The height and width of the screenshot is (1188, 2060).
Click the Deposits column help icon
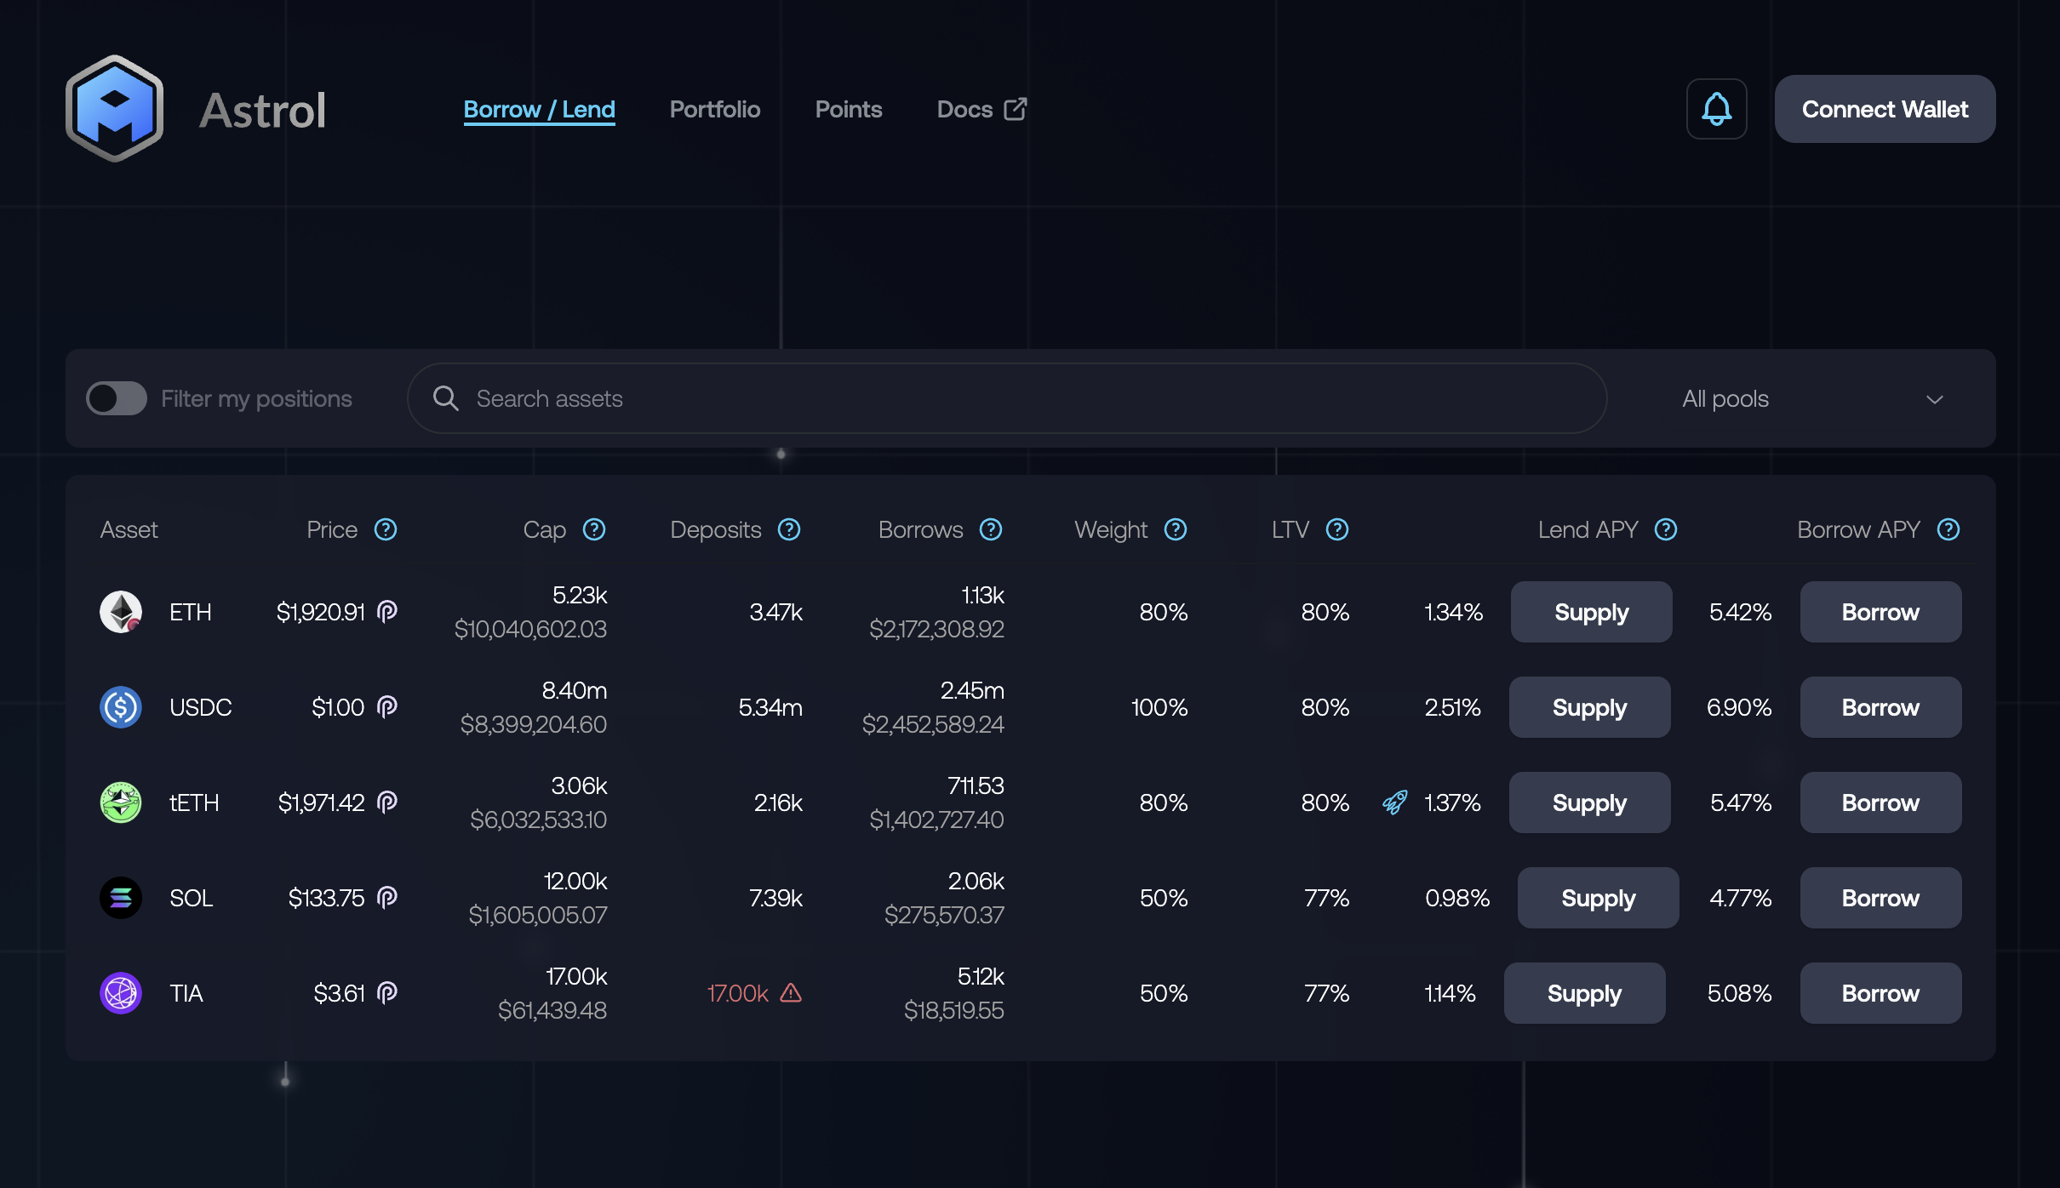tap(789, 529)
